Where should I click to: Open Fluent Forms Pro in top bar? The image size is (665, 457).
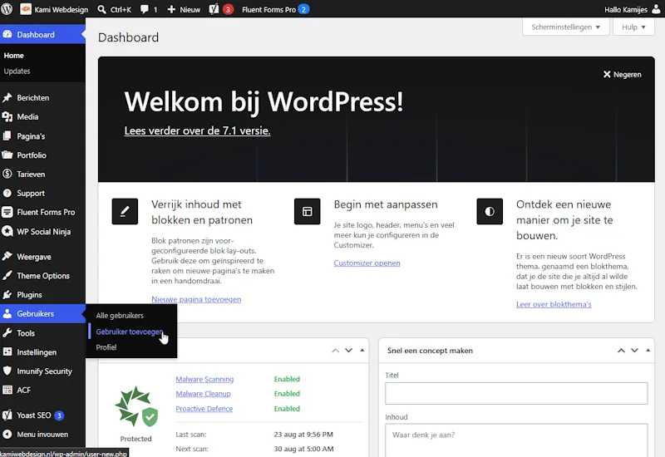(276, 9)
